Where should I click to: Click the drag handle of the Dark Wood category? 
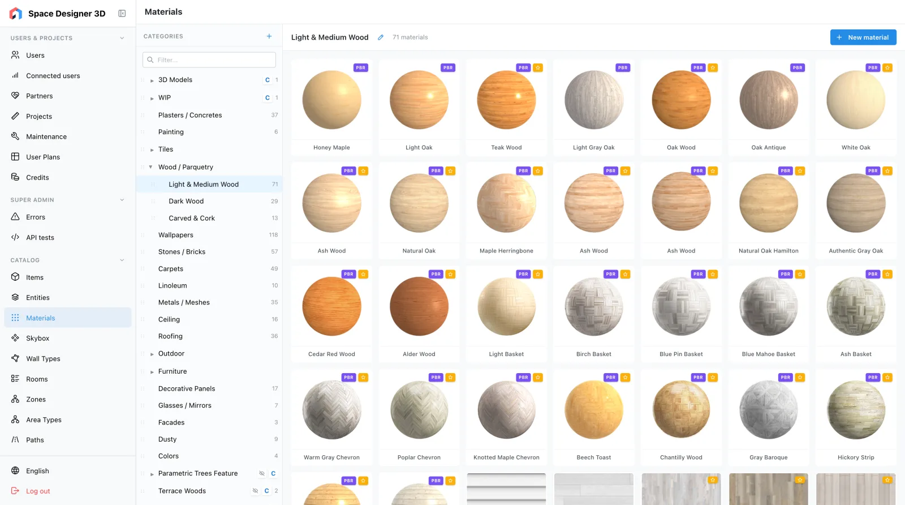pyautogui.click(x=153, y=201)
